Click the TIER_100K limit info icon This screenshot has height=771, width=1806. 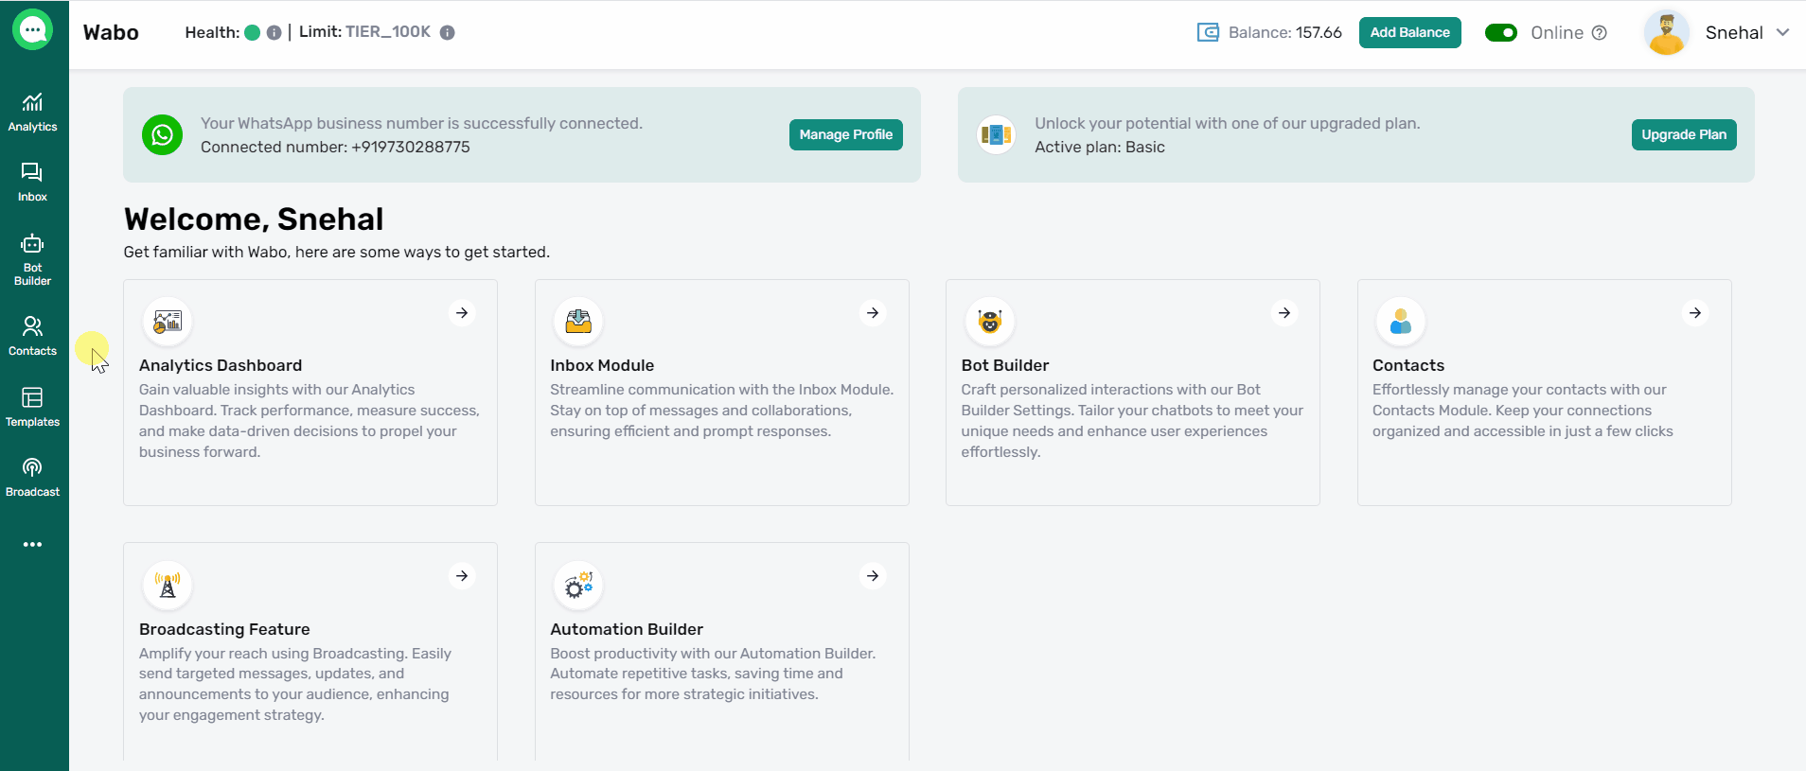coord(448,32)
